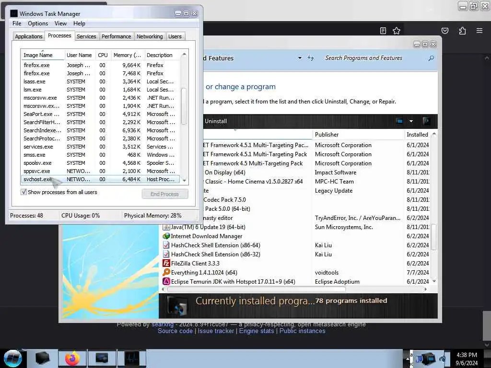Open the Firefox extensions puzzle icon
The image size is (491, 368).
462,31
